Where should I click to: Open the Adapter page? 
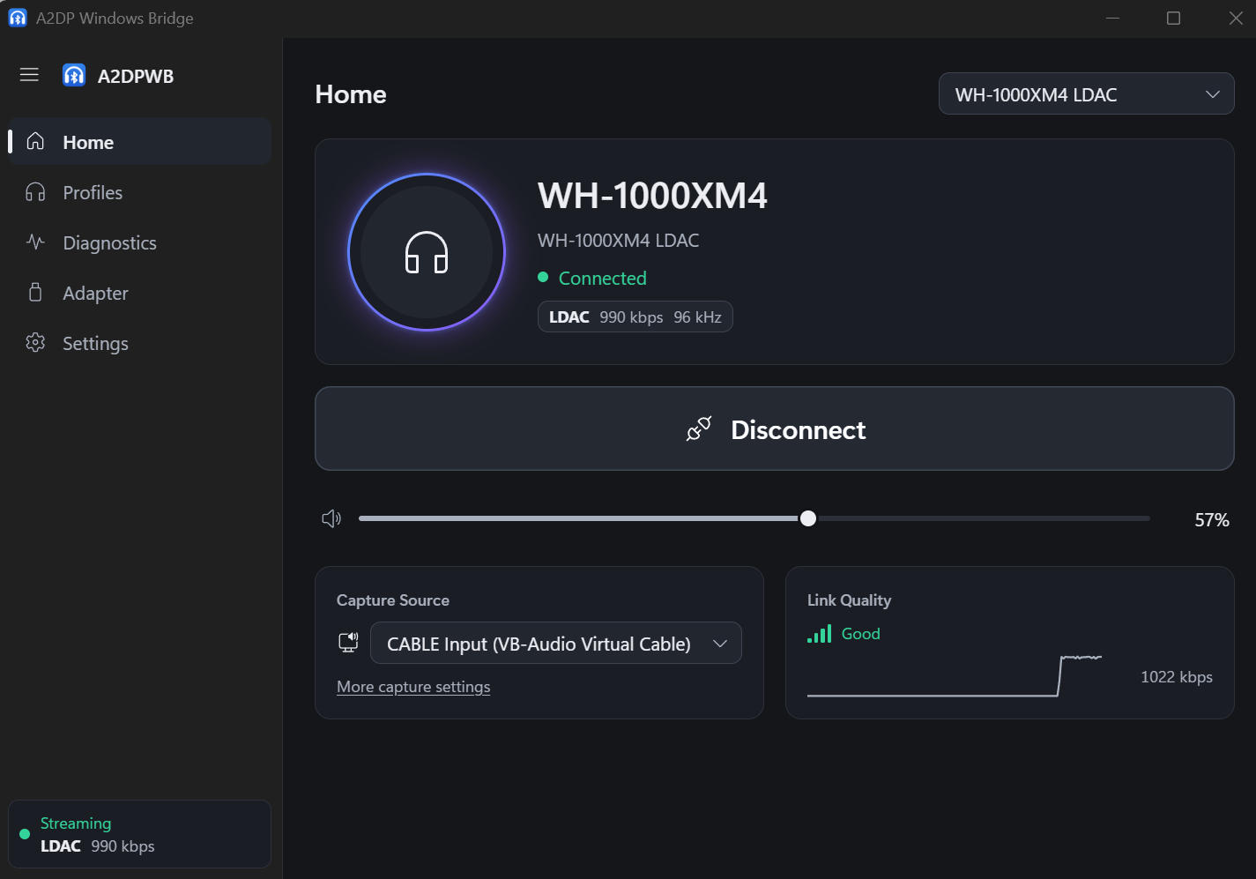[x=139, y=293]
